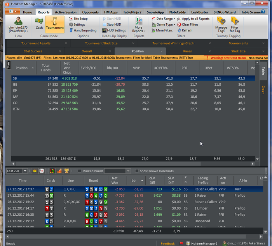Switch to the Graph side view

point(263,90)
